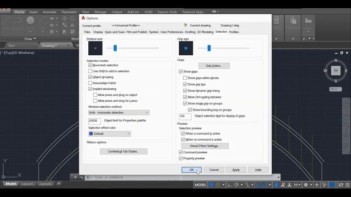Uncheck the Property preview checkbox

[180, 158]
